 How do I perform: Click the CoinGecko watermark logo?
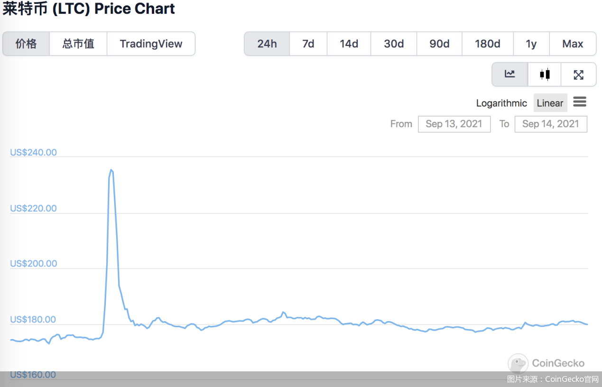(x=546, y=364)
